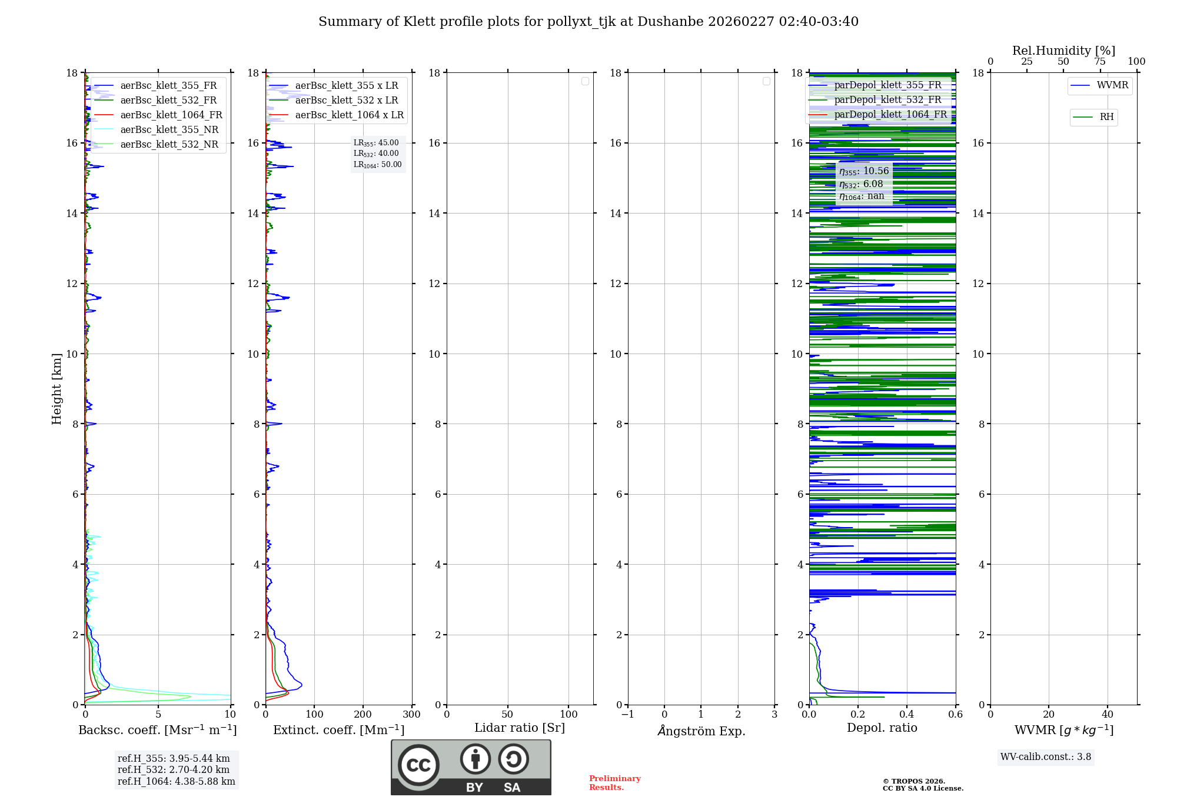The width and height of the screenshot is (1177, 800).
Task: Click the CC BY SA 4.0 License text
Action: (922, 788)
